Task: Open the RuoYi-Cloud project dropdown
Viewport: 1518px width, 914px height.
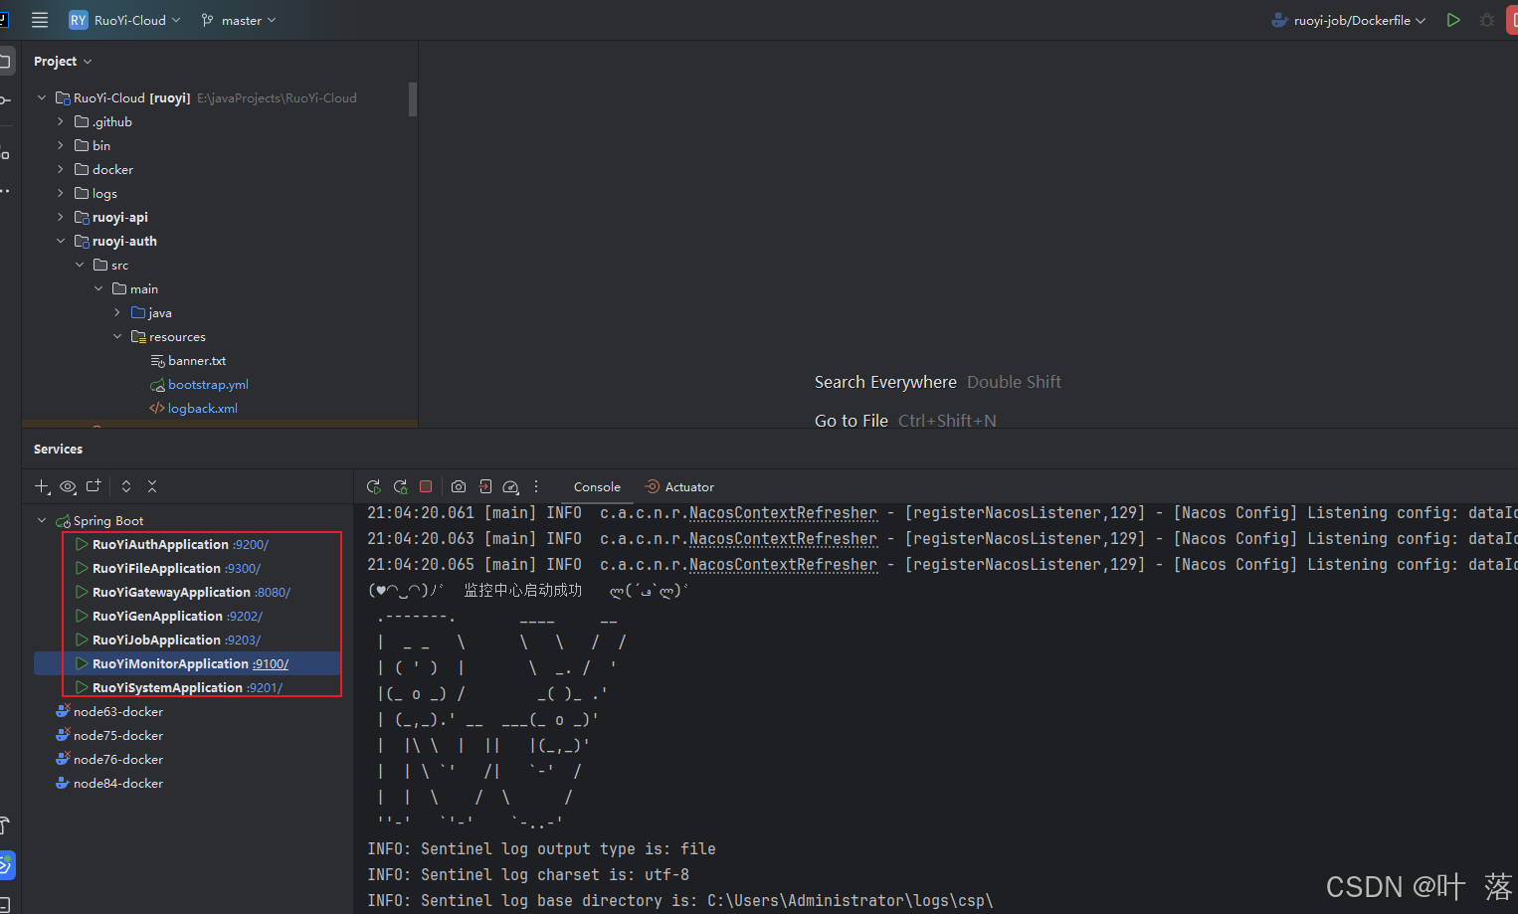Action: tap(124, 20)
